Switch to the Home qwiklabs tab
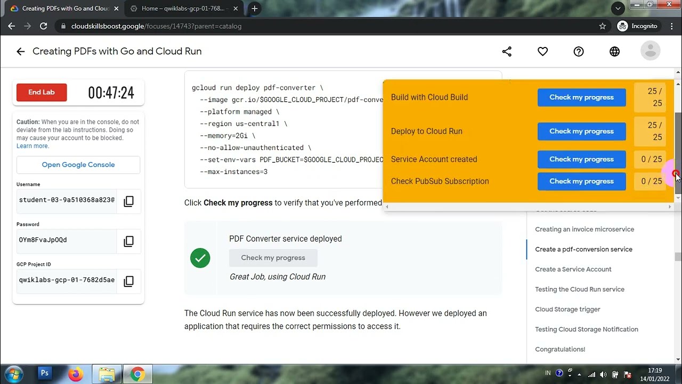 (x=184, y=9)
